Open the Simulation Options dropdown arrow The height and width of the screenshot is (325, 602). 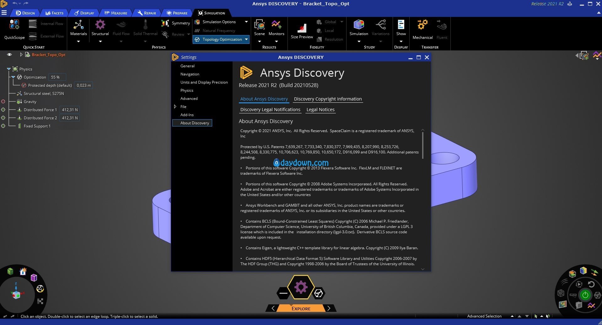pos(246,22)
